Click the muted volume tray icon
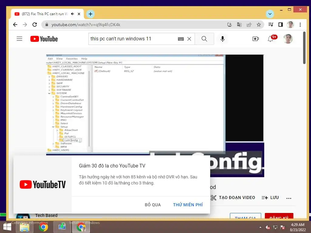 (268, 227)
